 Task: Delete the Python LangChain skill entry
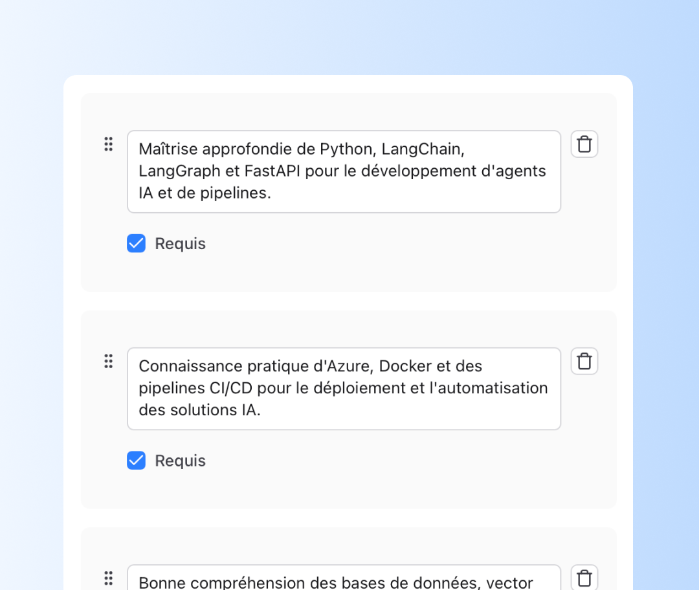[584, 144]
